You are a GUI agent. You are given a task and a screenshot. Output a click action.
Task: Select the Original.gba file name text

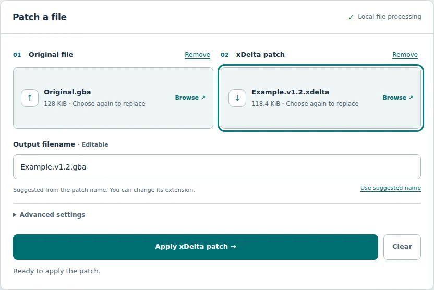pos(67,92)
